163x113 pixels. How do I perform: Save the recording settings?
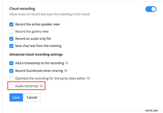pos(16,97)
